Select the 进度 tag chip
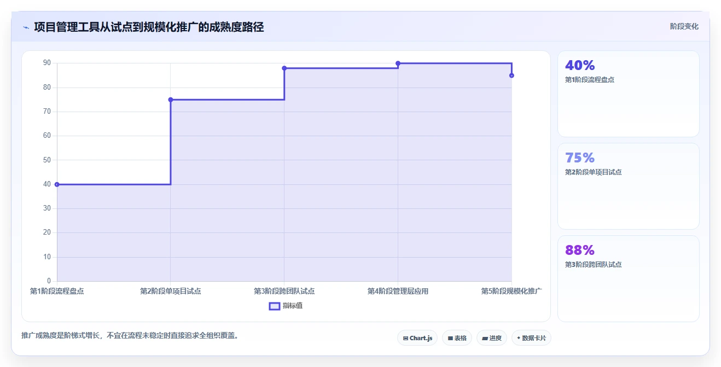The height and width of the screenshot is (367, 721). click(x=492, y=338)
